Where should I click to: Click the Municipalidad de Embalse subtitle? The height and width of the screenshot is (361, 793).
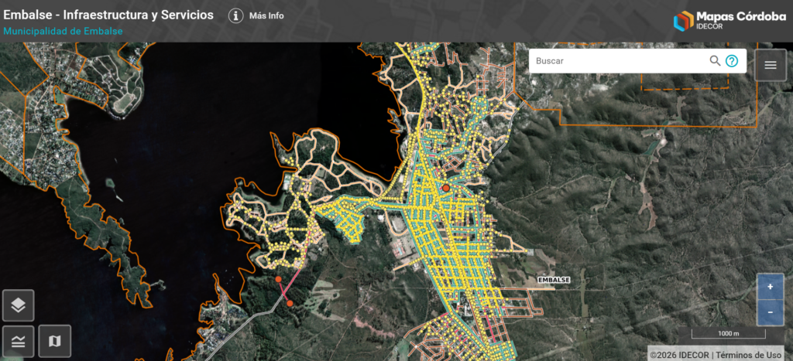pos(63,32)
